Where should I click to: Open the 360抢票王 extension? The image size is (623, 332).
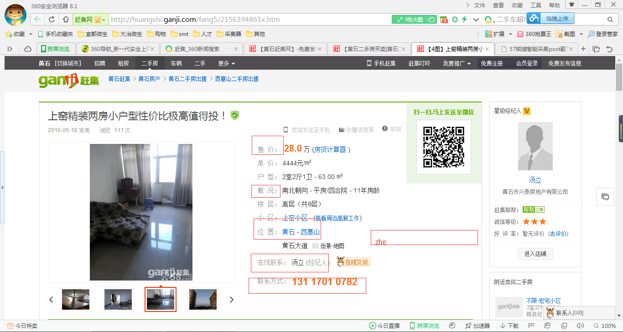click(x=534, y=34)
